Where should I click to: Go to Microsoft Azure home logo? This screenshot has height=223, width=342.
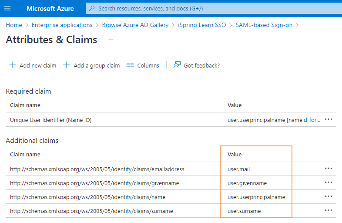[50, 9]
